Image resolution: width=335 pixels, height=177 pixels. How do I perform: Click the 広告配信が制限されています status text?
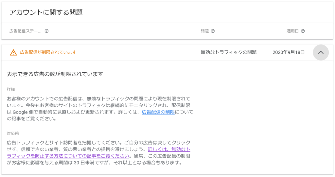click(x=48, y=52)
